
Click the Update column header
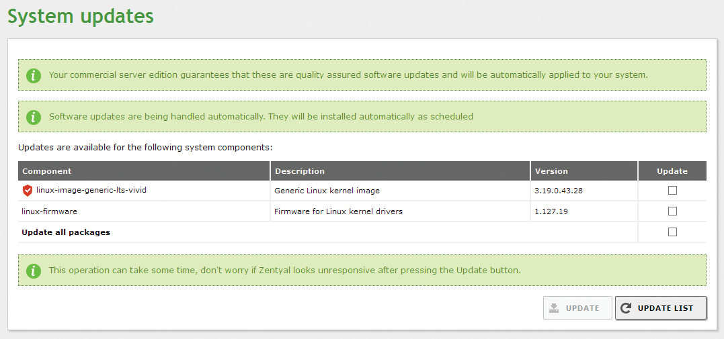pos(672,171)
